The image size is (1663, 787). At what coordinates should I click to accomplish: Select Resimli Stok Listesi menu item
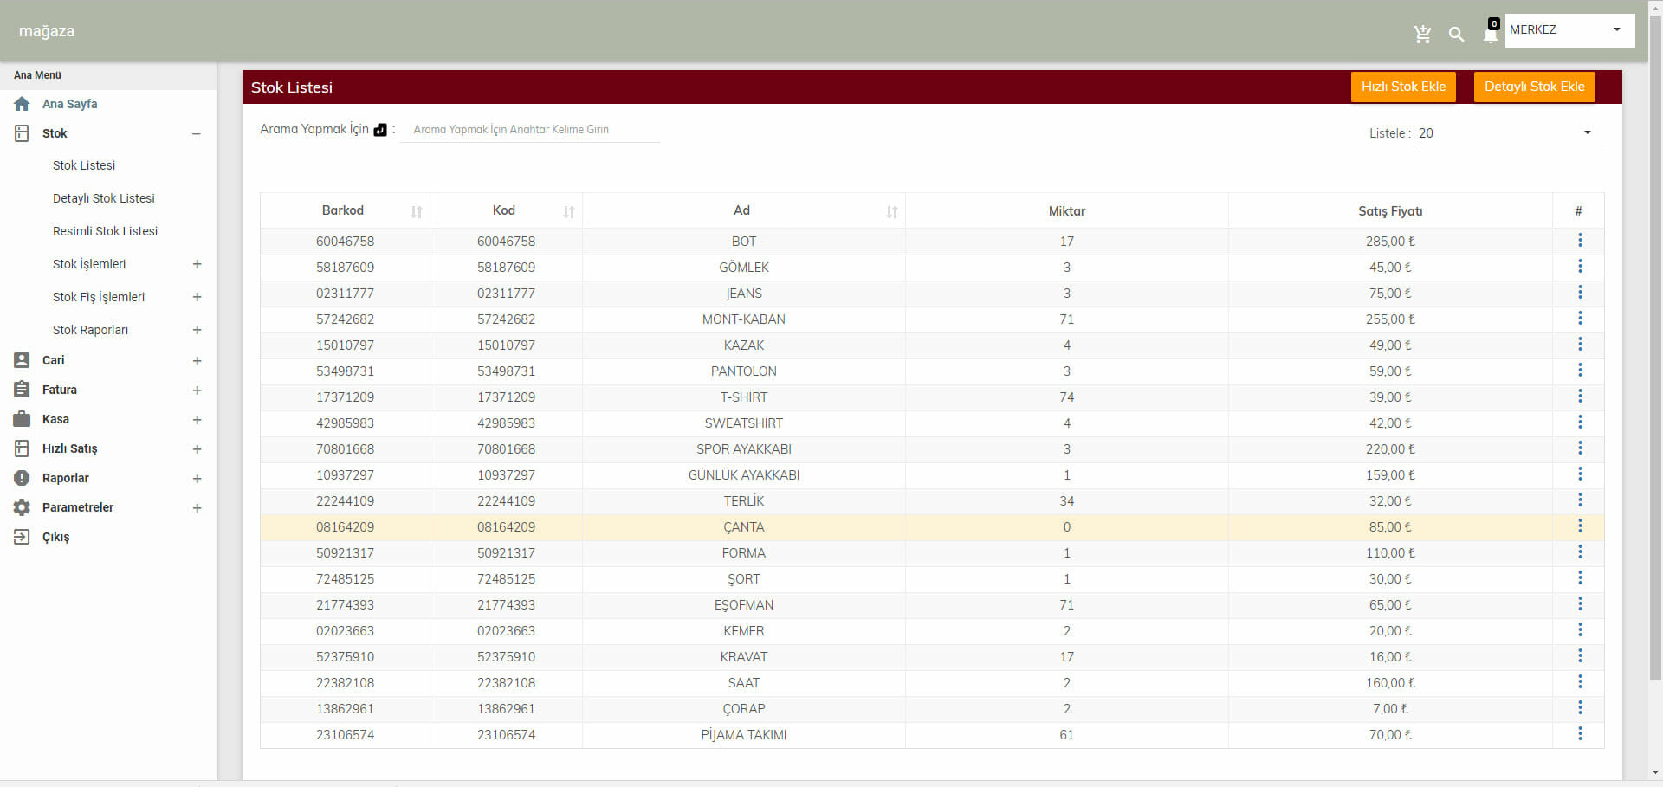point(105,231)
